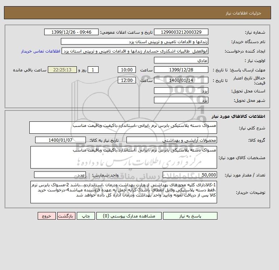Screen dimensions: 279x270
Task: Click the 'روز و' text
Action: [82, 70]
